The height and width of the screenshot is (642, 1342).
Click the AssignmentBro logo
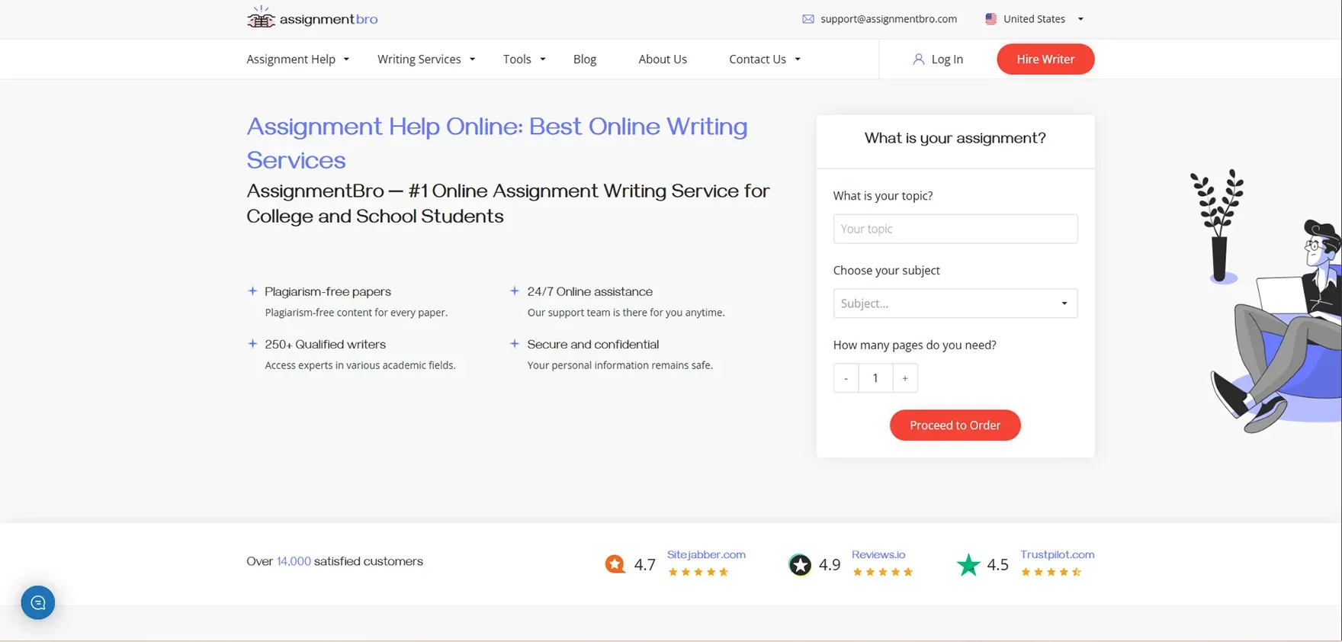pos(312,18)
